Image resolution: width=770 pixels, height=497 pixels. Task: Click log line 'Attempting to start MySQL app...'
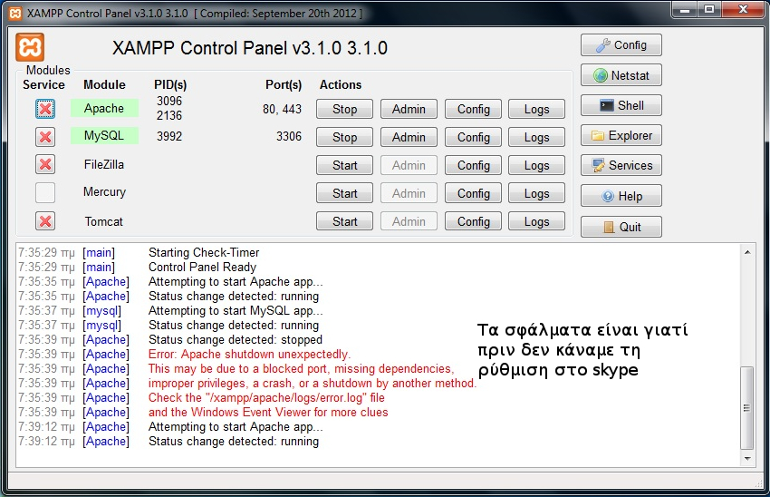point(236,311)
